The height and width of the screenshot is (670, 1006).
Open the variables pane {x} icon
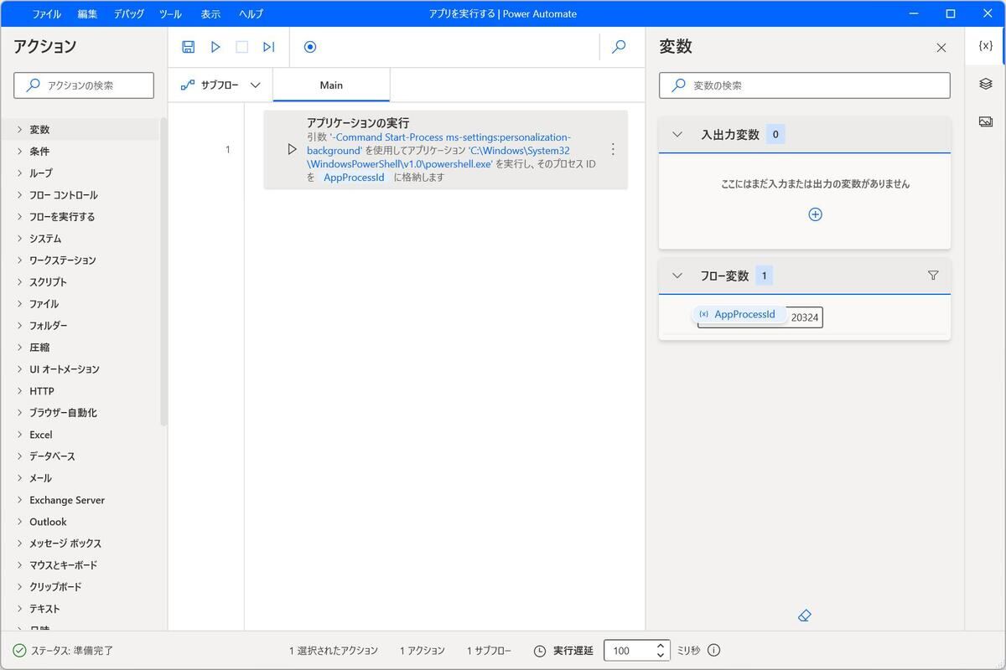click(x=985, y=46)
